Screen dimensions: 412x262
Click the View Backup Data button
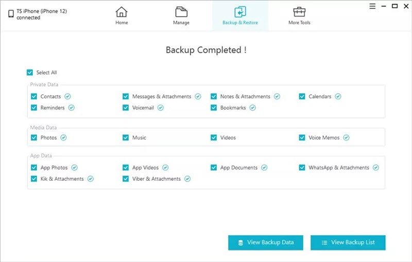click(266, 242)
